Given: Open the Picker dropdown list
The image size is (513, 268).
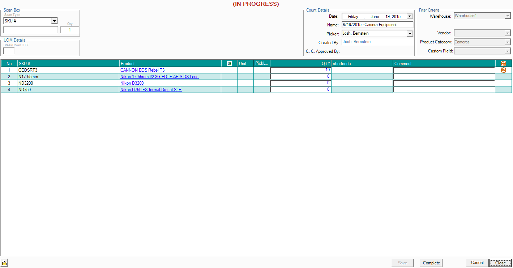Looking at the screenshot, I should tap(410, 34).
